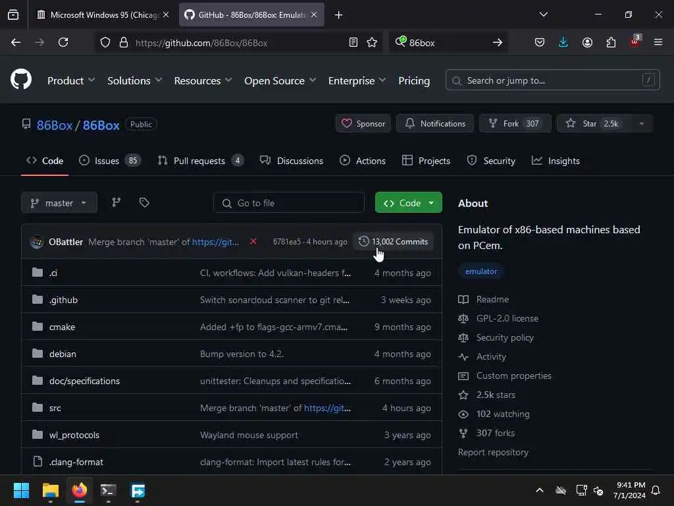Open the tracking protection shield icon
674x506 pixels.
click(x=105, y=42)
